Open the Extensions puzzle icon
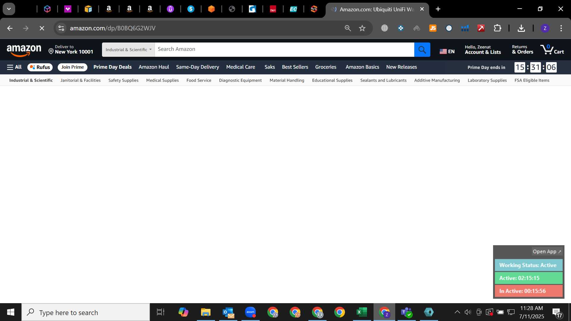 coord(497,28)
